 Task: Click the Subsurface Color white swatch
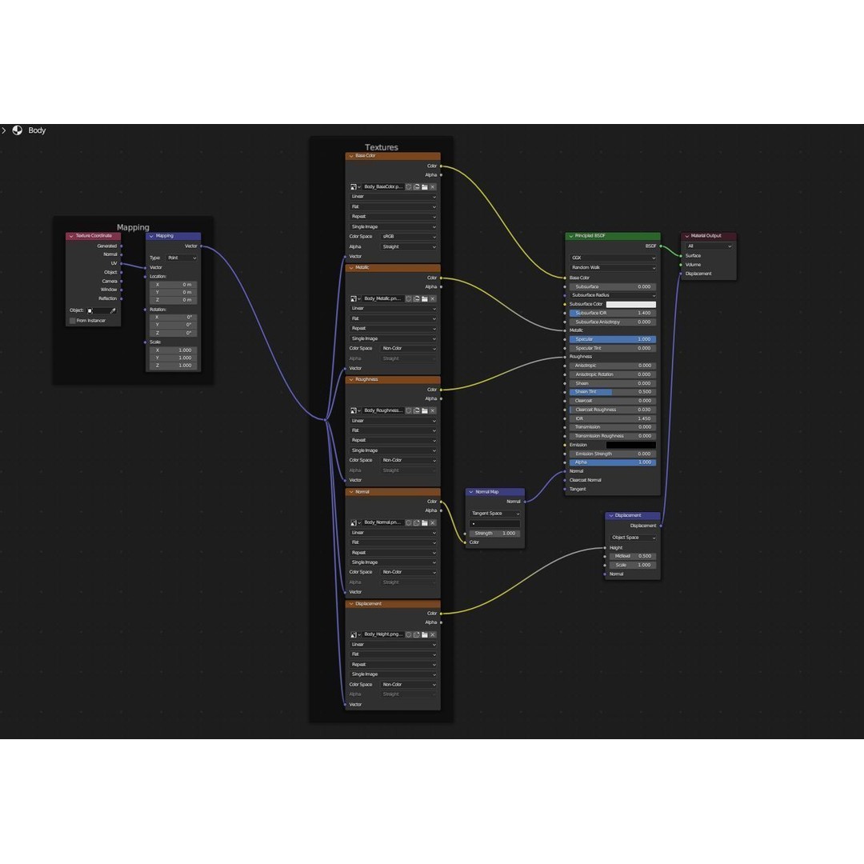[631, 304]
